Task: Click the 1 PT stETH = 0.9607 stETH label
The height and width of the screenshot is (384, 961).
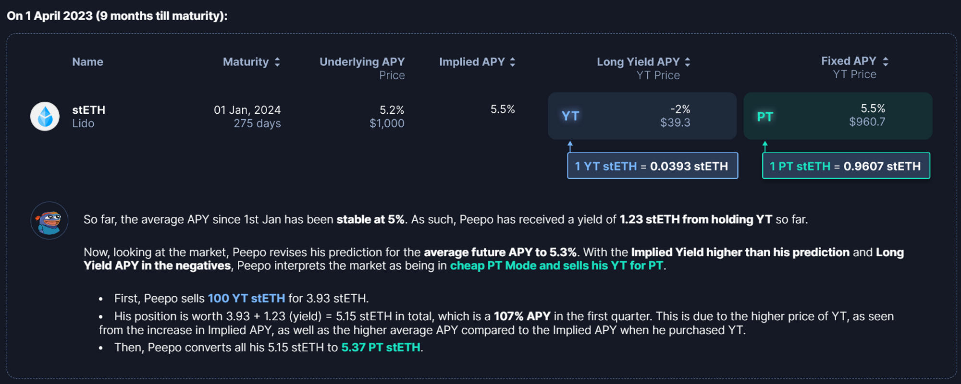Action: point(846,166)
